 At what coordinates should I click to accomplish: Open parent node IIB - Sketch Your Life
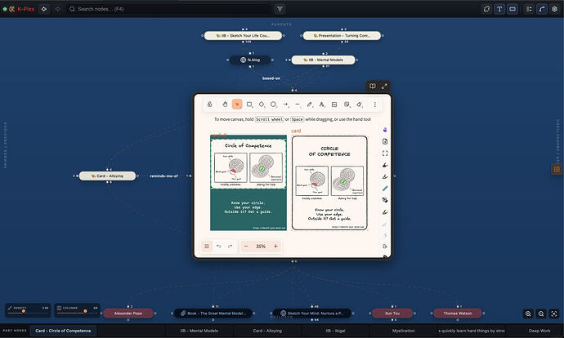(243, 36)
